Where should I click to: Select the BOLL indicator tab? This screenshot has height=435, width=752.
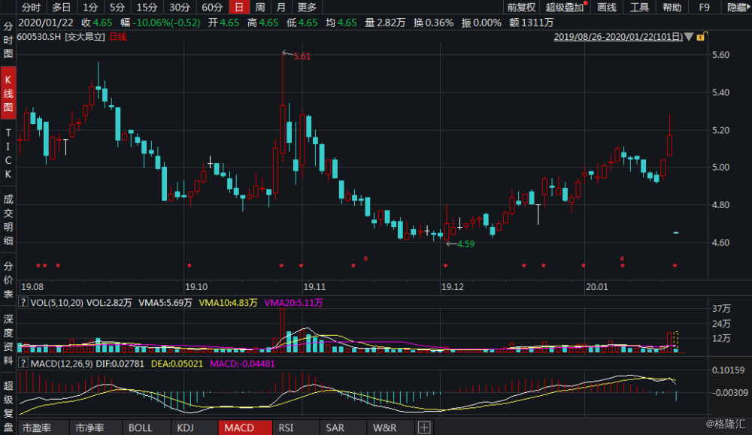(140, 427)
